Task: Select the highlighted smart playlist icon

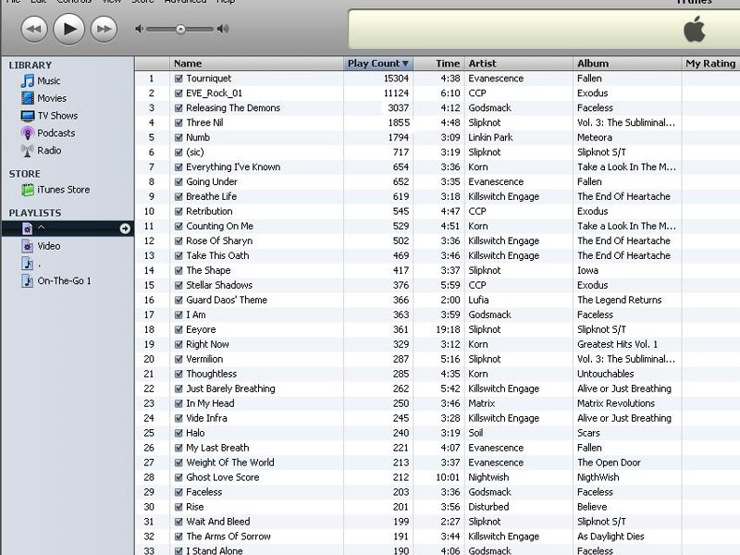Action: click(28, 228)
